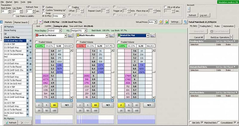The height and width of the screenshot is (126, 239).
Task: Switch to the Market Search tab
Action: [21, 22]
